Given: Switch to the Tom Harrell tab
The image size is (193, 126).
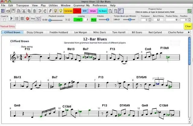Looking at the screenshot, I should pyautogui.click(x=119, y=32).
